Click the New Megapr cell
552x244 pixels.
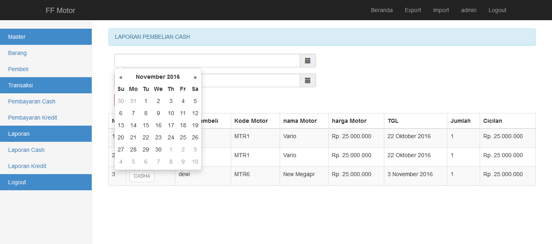click(304, 176)
